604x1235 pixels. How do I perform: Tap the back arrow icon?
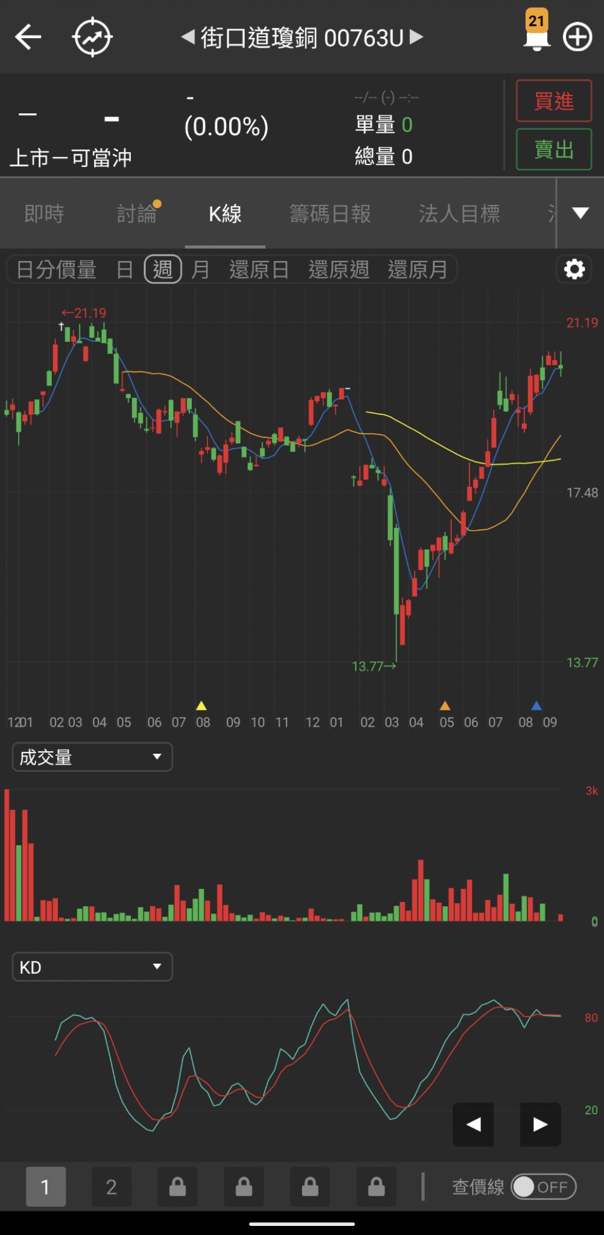coord(28,37)
